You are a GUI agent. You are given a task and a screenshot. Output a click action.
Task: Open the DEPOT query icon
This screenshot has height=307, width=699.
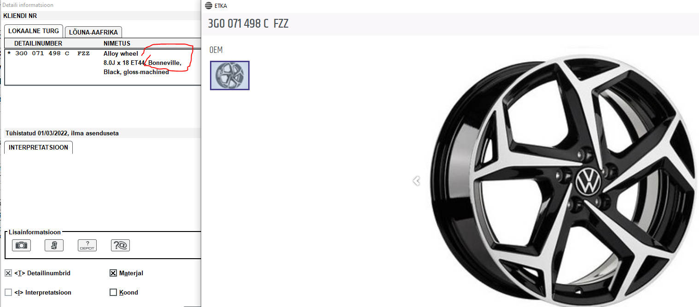pos(87,245)
